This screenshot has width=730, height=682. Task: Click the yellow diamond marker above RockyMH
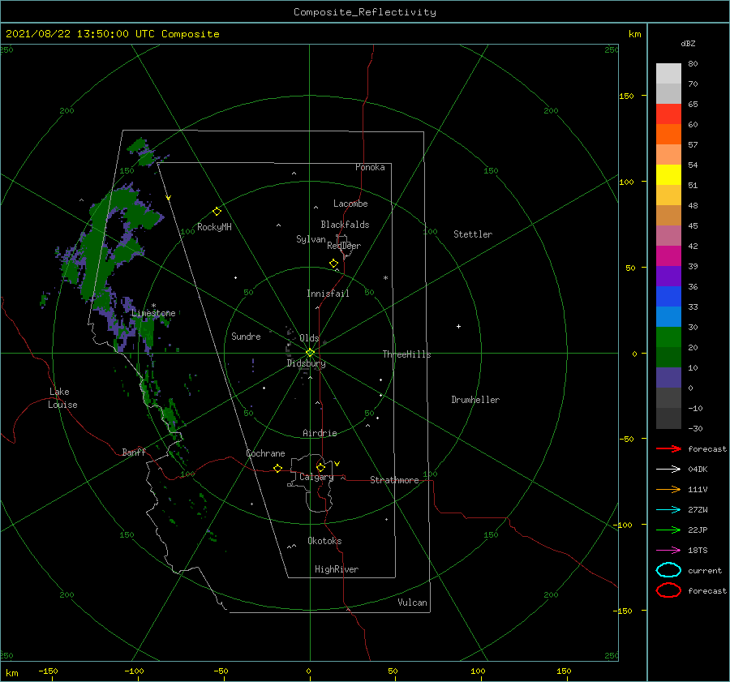(x=217, y=212)
